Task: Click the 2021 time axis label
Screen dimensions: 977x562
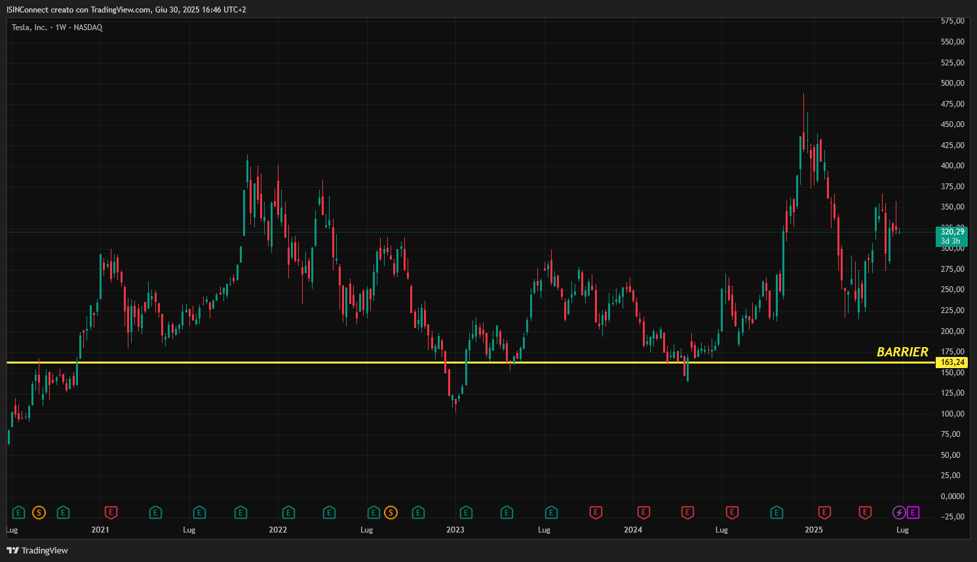Action: (x=100, y=530)
